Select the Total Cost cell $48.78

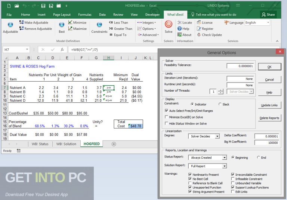[135, 126]
